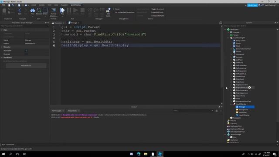Toggle the Disabled checkbox
Viewport: 279px width, 157px height.
click(26, 54)
